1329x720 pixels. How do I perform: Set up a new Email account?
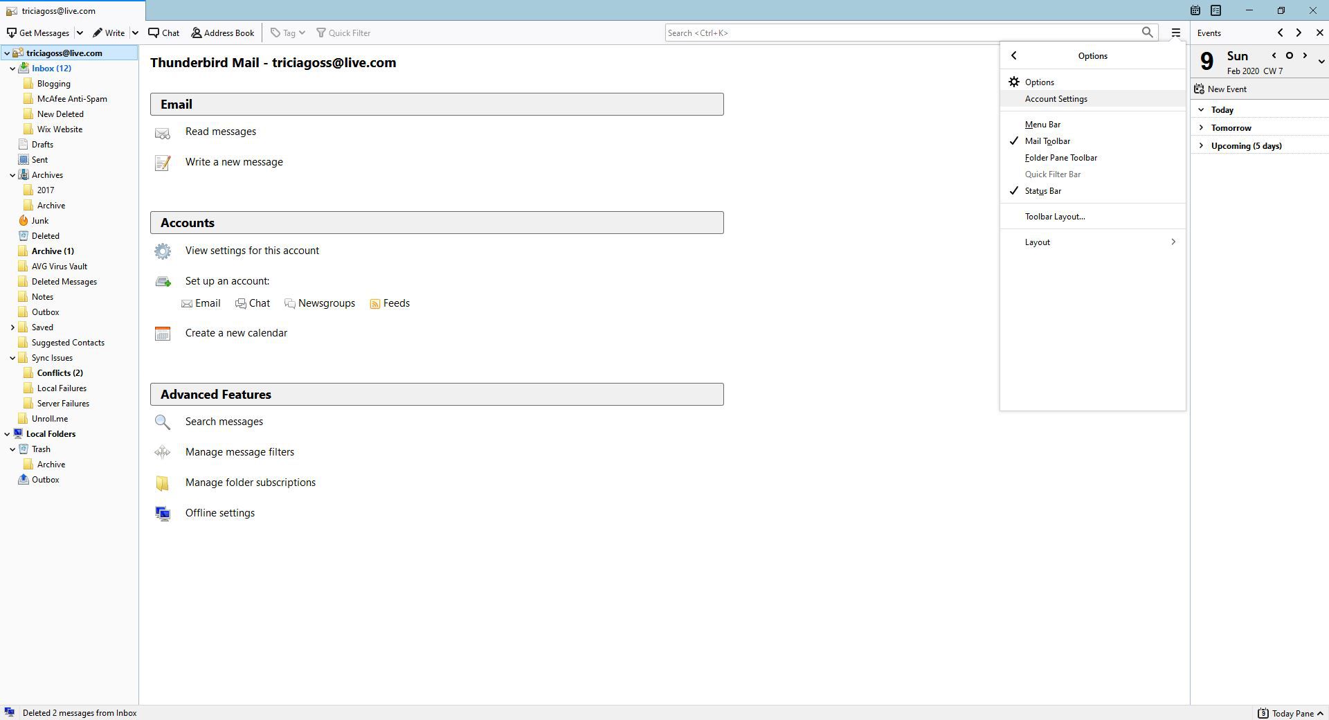pos(201,303)
